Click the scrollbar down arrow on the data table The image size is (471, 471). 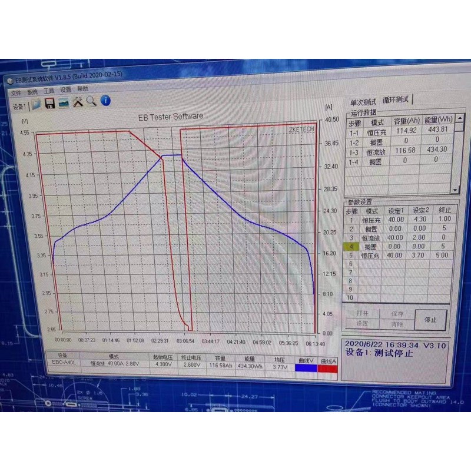tap(454, 189)
